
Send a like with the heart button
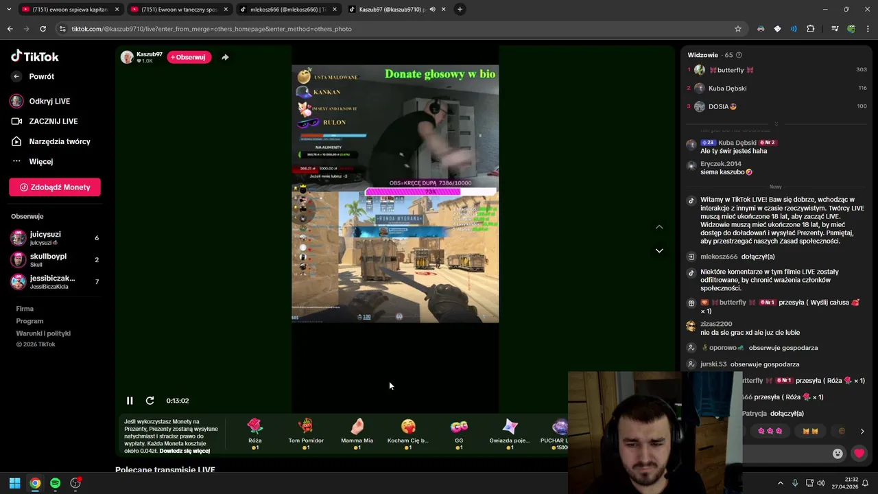pos(859,454)
